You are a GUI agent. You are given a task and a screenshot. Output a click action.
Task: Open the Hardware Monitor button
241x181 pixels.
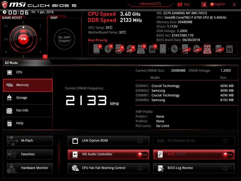(30, 168)
